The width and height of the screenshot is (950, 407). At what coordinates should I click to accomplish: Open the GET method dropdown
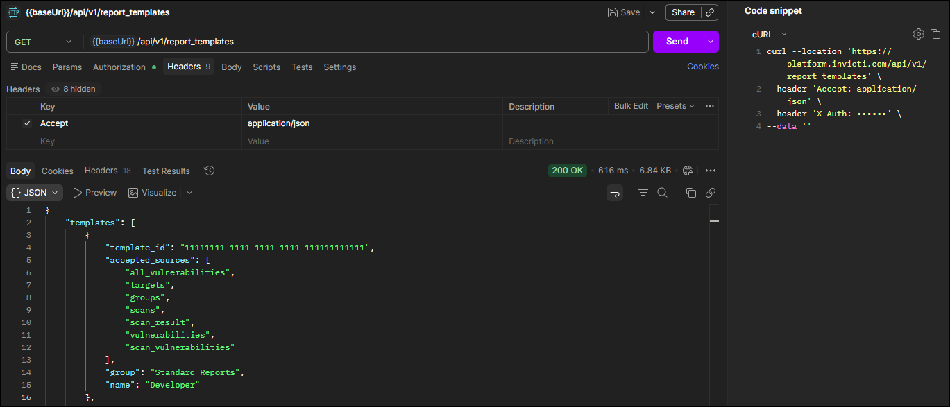tap(43, 42)
